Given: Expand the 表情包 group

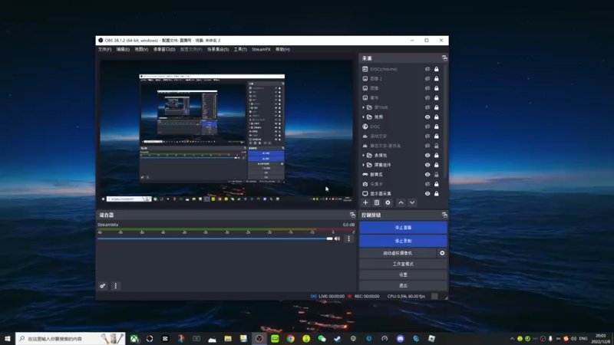Looking at the screenshot, I should (x=363, y=156).
